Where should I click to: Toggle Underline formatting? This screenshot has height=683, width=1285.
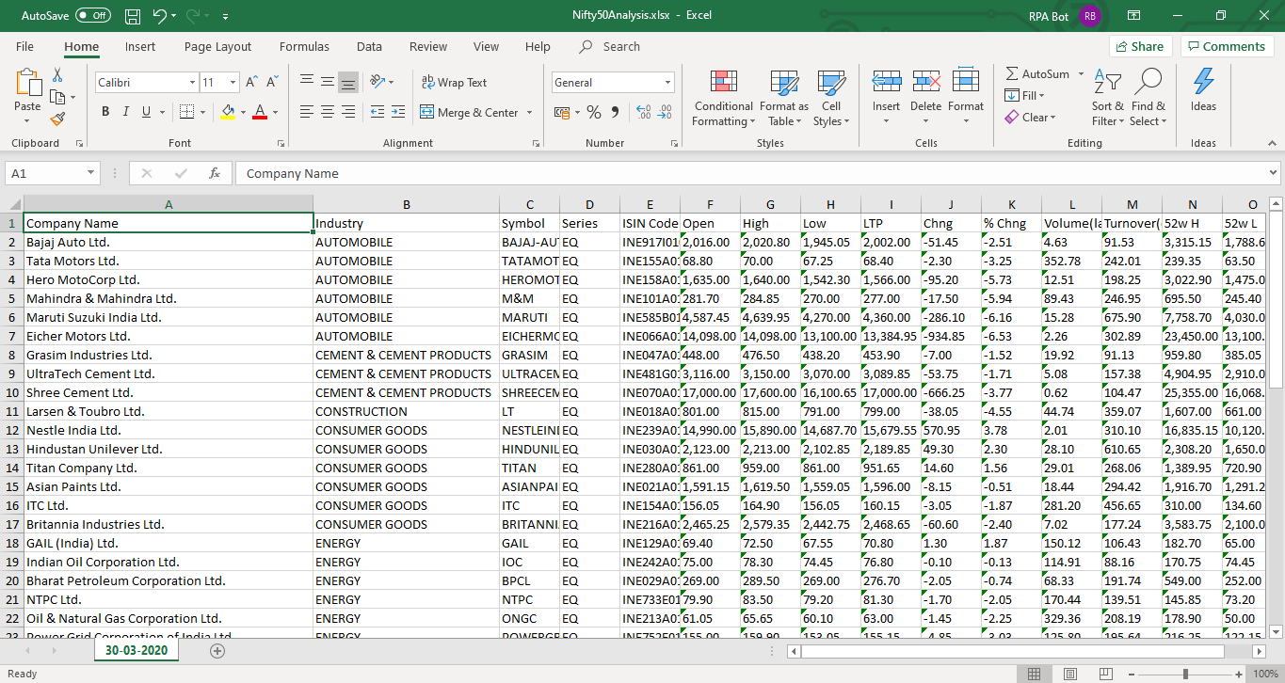click(x=147, y=112)
